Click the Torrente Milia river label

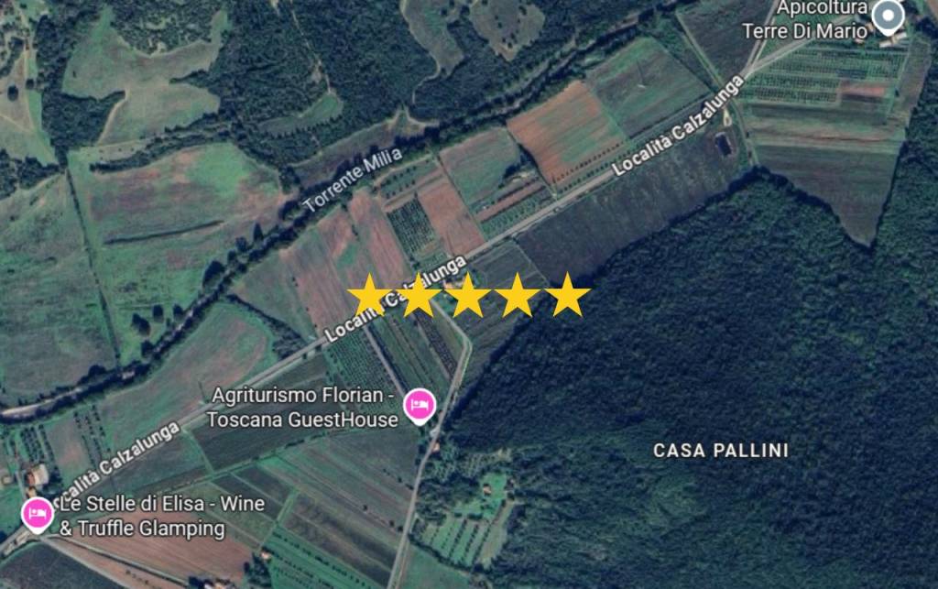coord(353,180)
